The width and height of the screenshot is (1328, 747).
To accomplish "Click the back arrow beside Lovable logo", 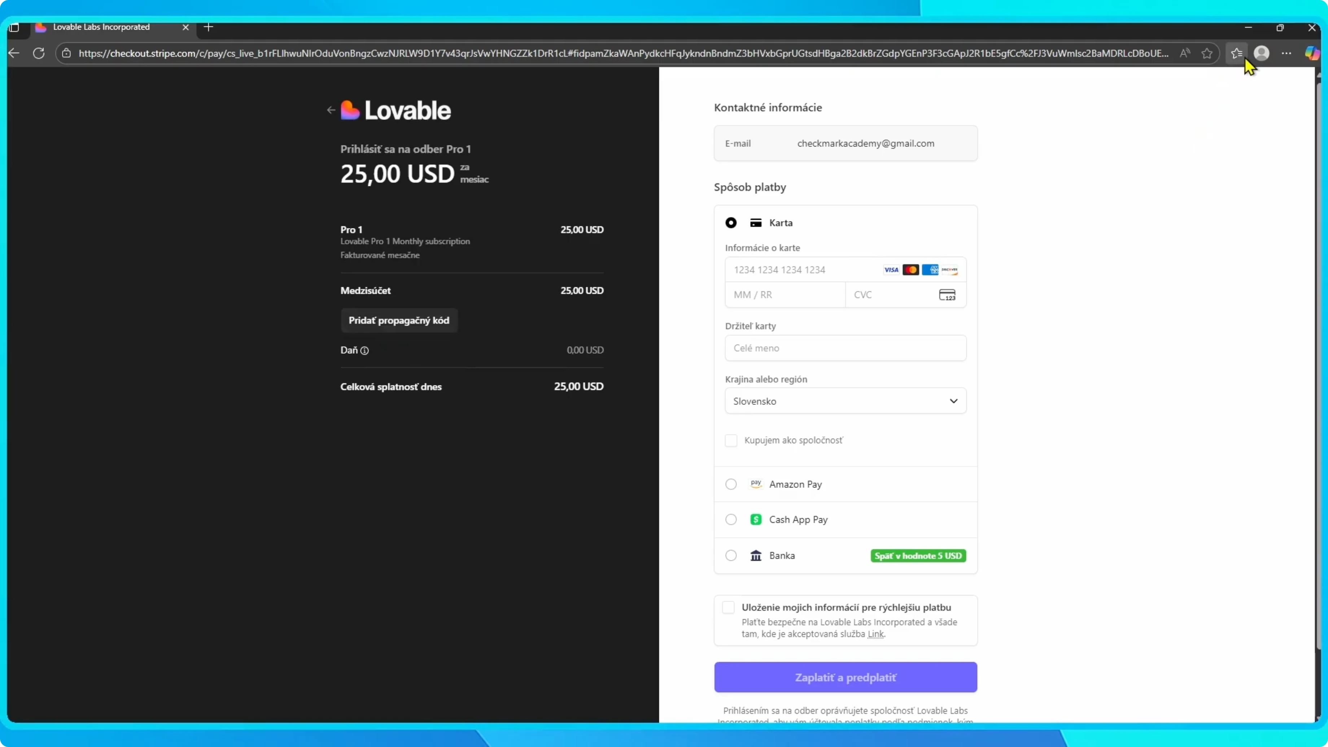I will [331, 110].
